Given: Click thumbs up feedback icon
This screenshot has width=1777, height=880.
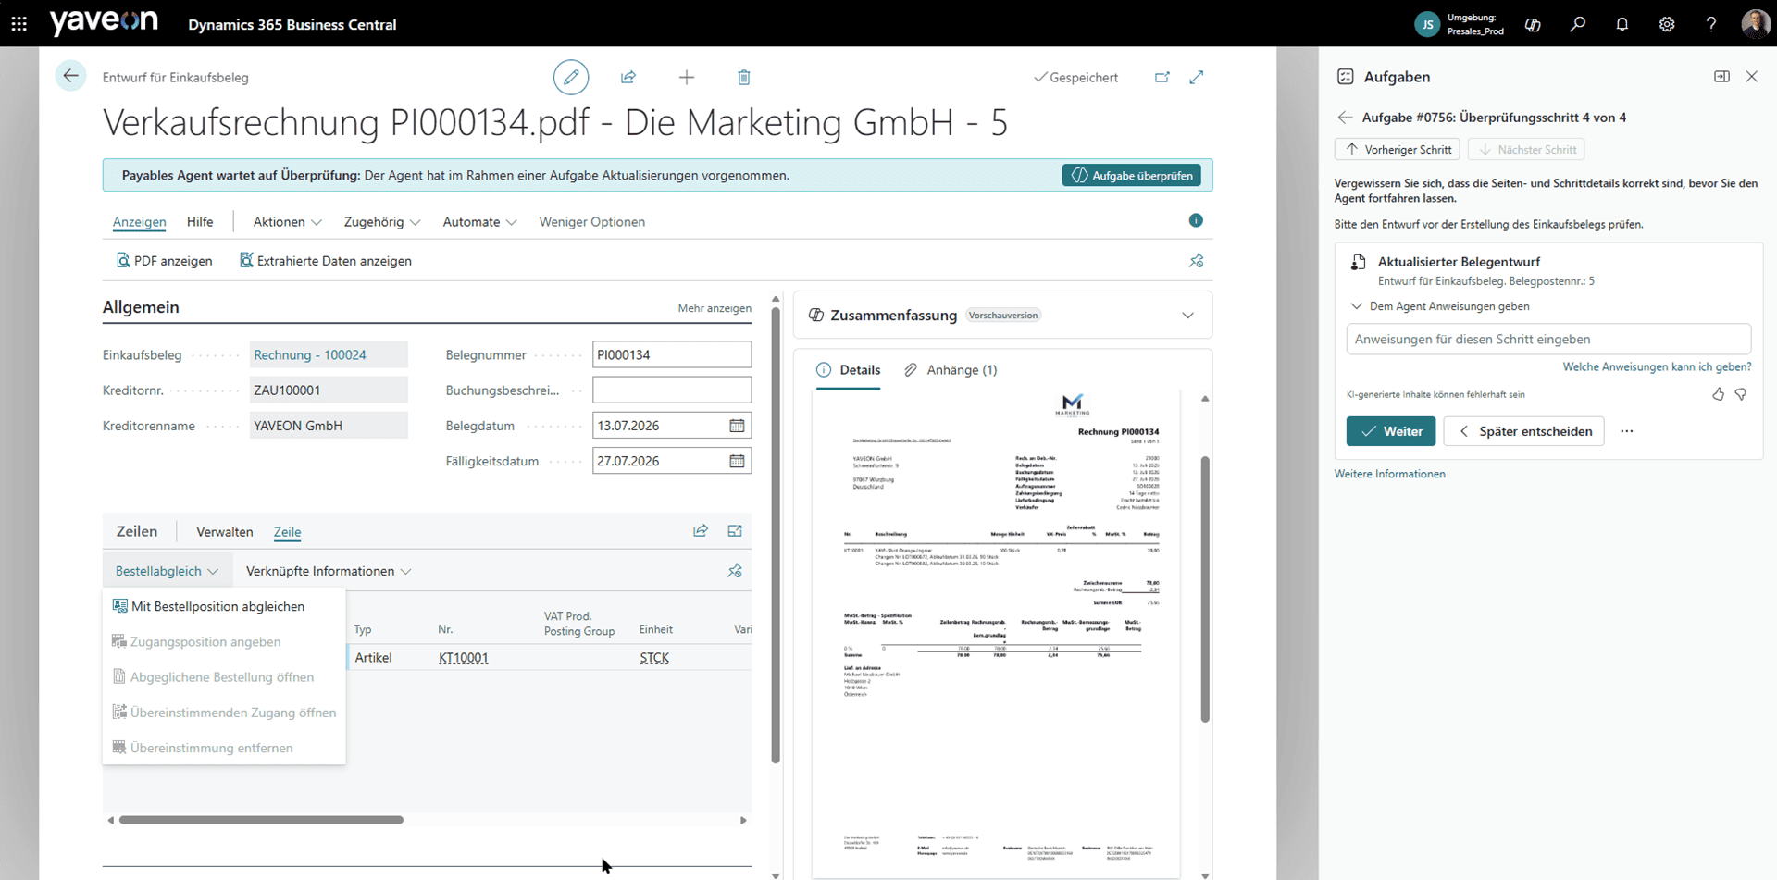Looking at the screenshot, I should pos(1718,394).
